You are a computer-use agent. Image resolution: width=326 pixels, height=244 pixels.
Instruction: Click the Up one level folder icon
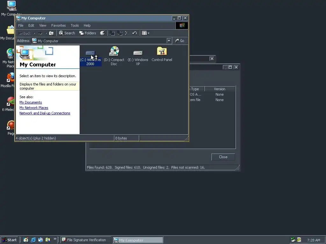coord(51,33)
